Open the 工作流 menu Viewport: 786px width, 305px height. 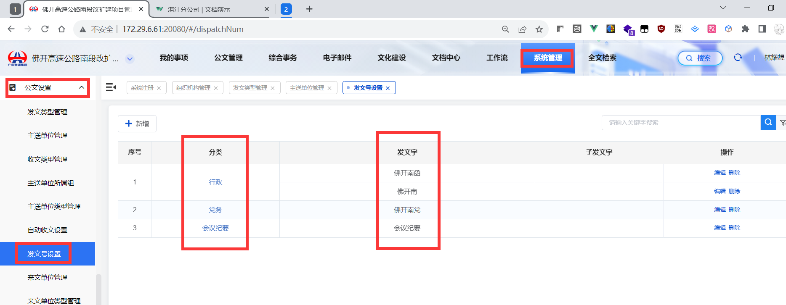coord(497,58)
